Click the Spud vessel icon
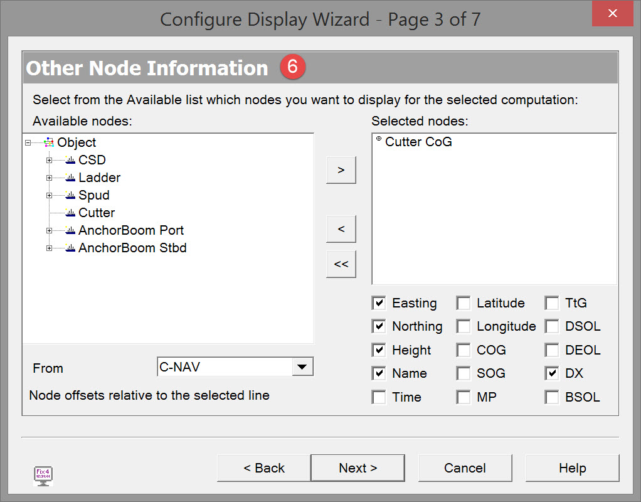 [70, 196]
